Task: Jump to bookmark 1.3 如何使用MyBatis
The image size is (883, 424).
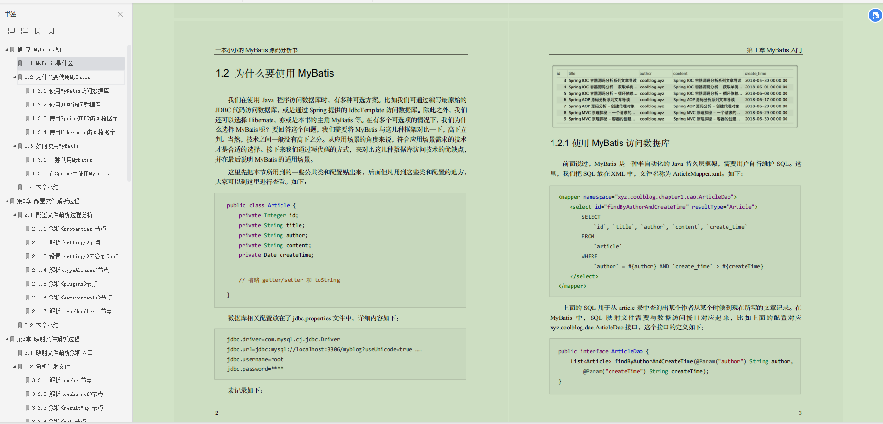Action: 52,146
